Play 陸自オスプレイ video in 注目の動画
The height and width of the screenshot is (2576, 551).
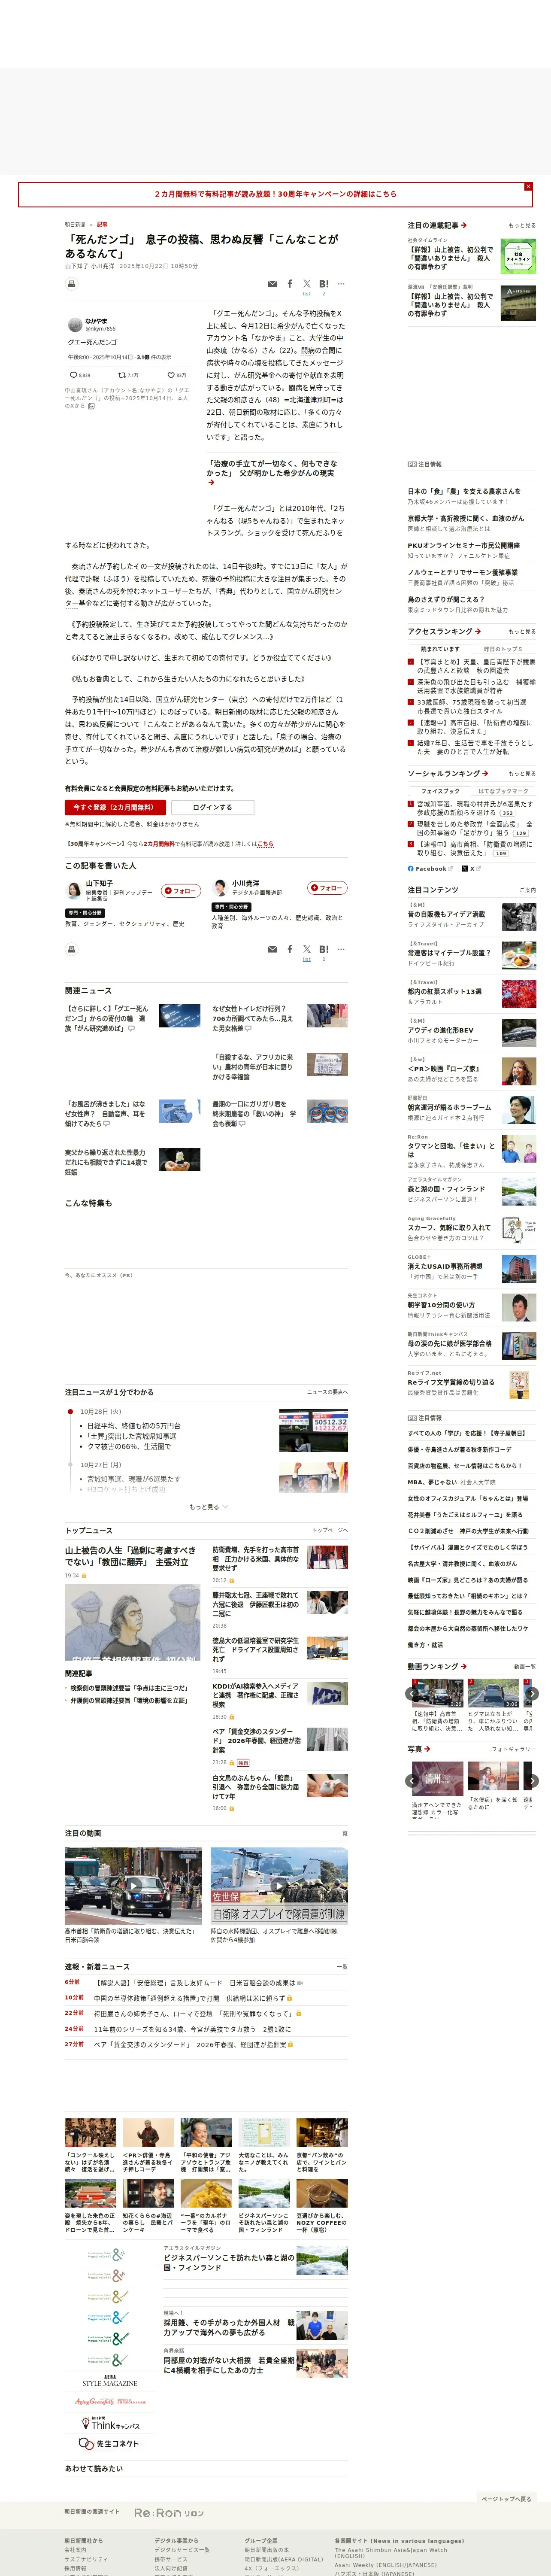click(279, 1885)
